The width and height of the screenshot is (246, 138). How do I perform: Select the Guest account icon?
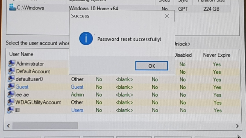[x=11, y=86]
